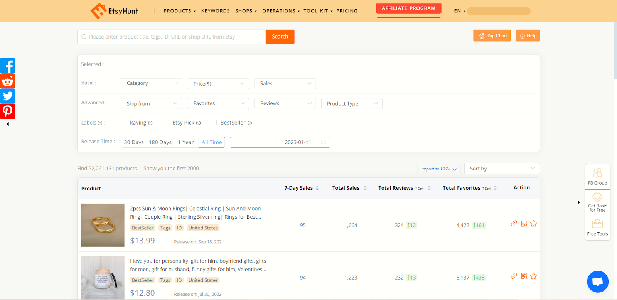Click the product search input field
This screenshot has height=300, width=617.
tap(172, 37)
